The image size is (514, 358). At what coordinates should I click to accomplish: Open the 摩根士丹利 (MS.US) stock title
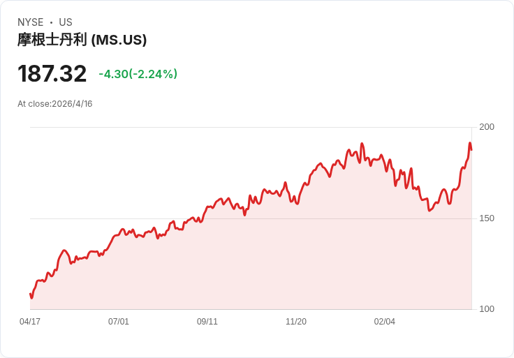coord(82,40)
